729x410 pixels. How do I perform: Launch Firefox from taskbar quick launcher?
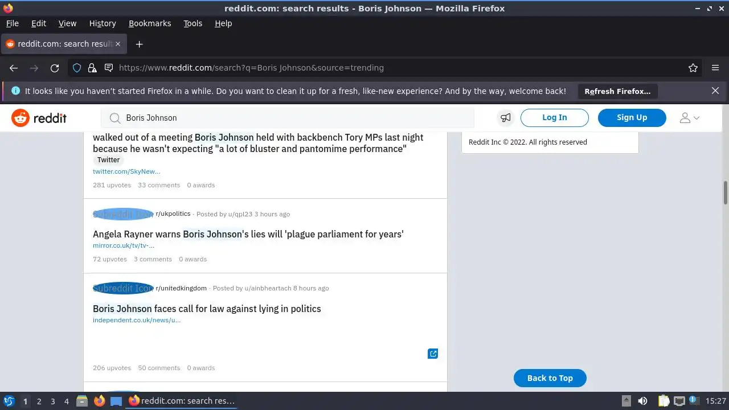pyautogui.click(x=99, y=401)
